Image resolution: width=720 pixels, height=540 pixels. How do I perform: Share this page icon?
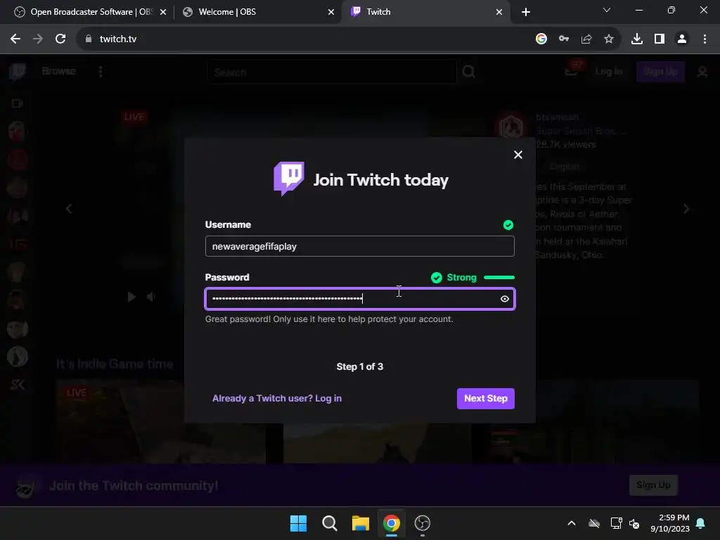click(x=586, y=39)
